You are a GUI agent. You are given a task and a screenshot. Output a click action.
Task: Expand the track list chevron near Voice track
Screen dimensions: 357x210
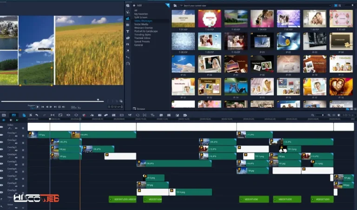(23, 208)
